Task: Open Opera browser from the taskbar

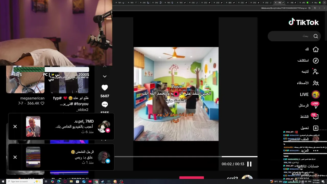Action: pos(65,181)
